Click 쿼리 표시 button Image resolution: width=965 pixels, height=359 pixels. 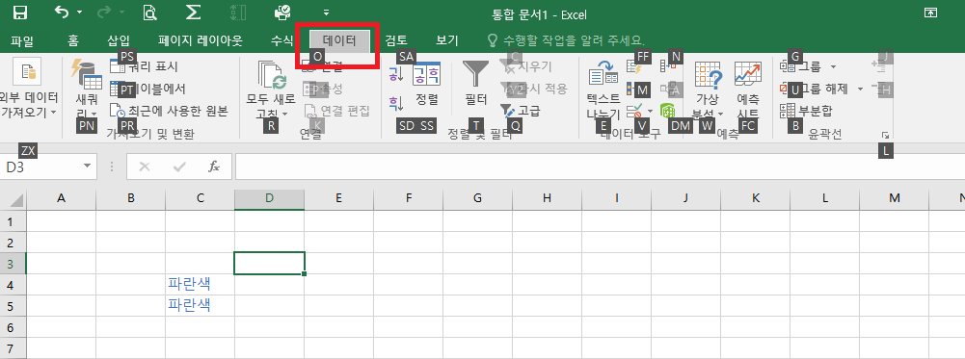pyautogui.click(x=144, y=66)
